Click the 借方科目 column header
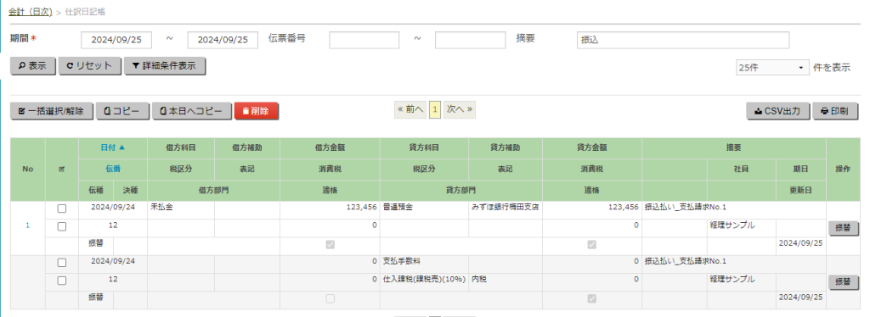Image resolution: width=870 pixels, height=317 pixels. pos(181,147)
